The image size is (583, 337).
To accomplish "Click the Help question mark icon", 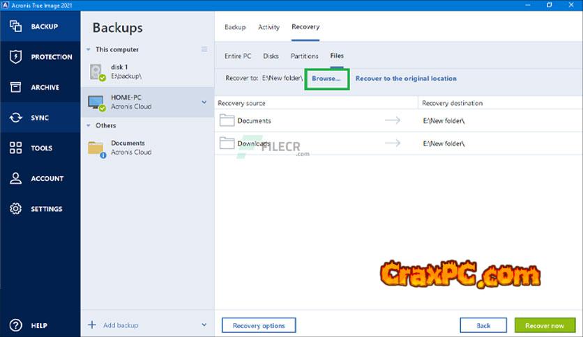I will click(x=15, y=325).
